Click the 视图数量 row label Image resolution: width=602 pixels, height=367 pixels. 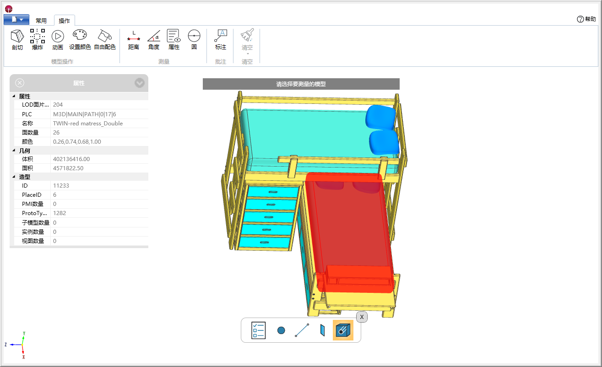33,241
